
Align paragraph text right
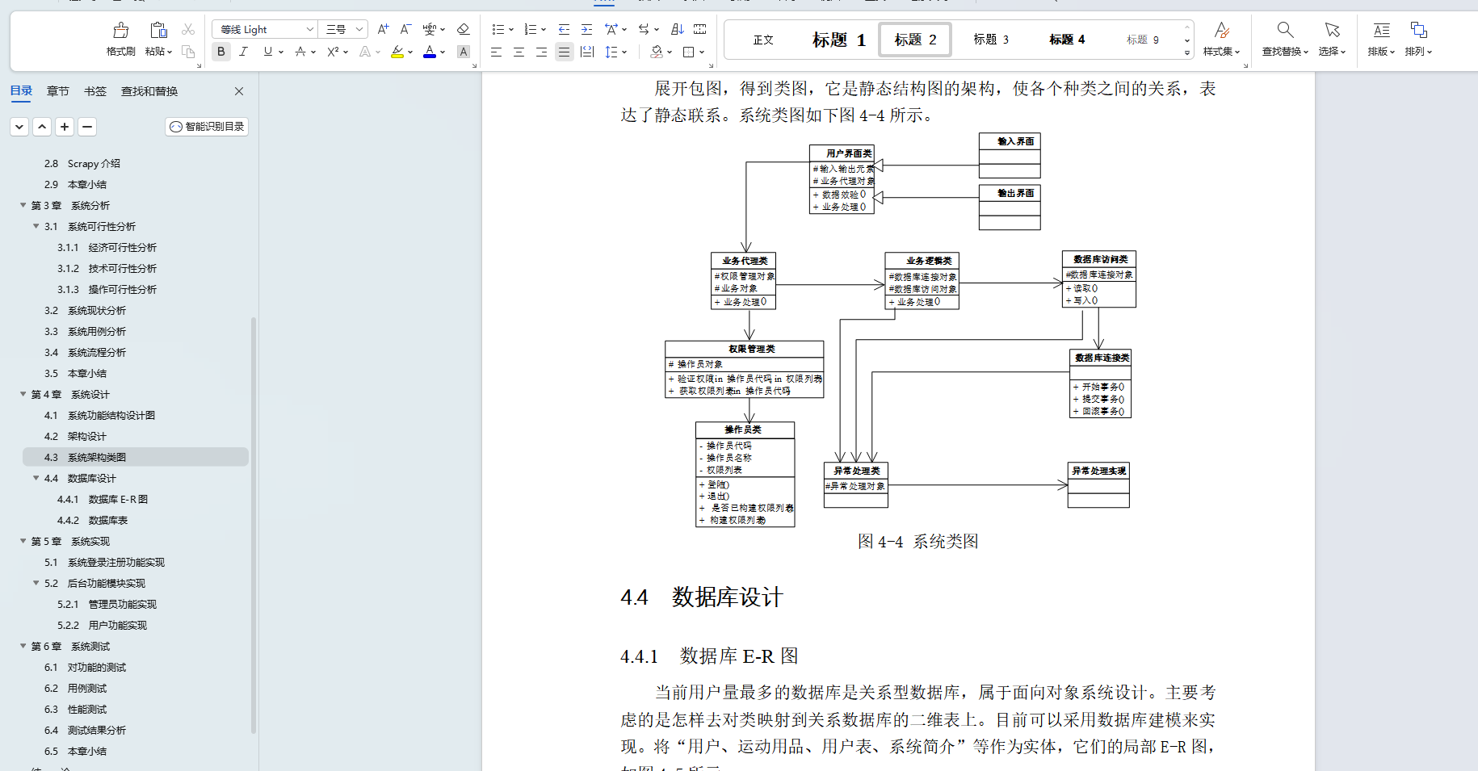541,52
